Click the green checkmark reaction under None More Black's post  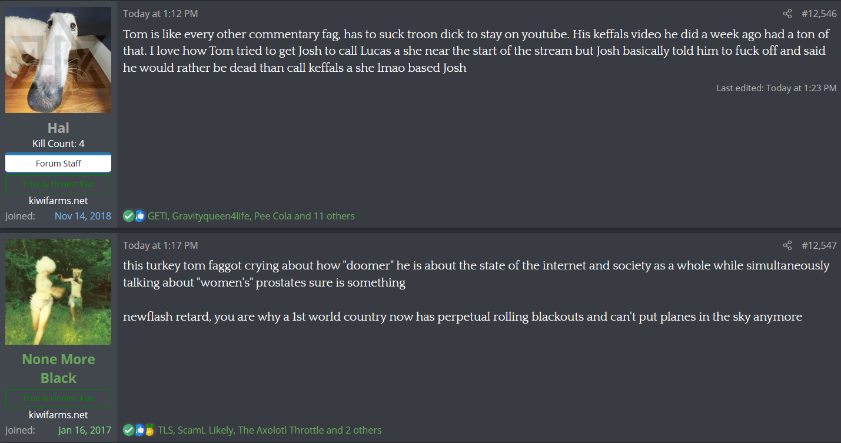click(x=128, y=430)
